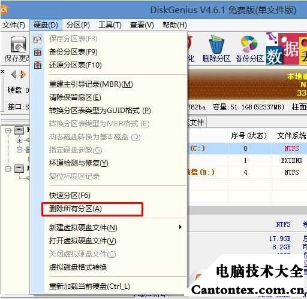Choose 重新加载当前硬盘(Ctrl_L)

coord(89,286)
